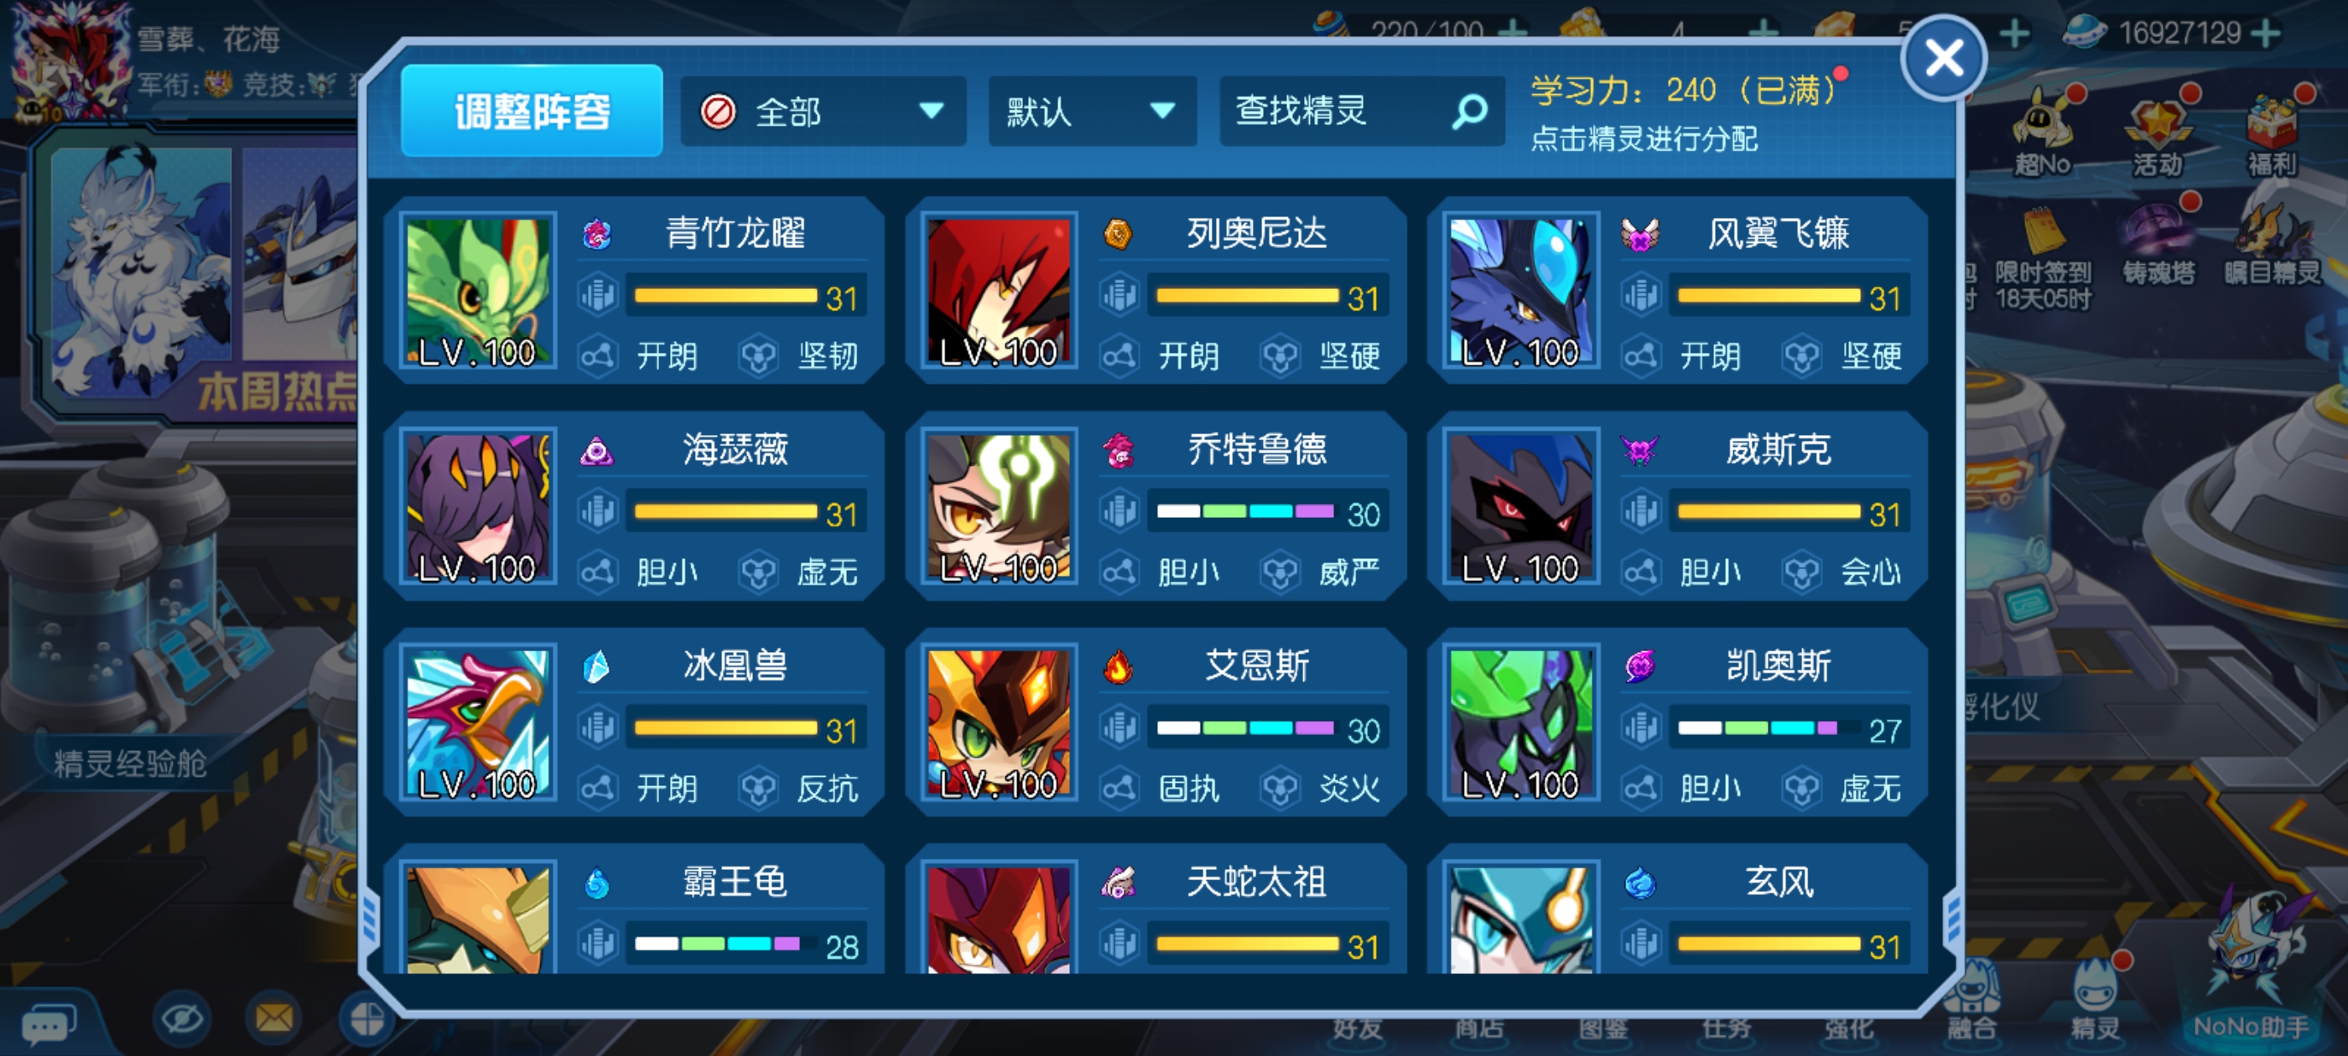The width and height of the screenshot is (2348, 1056).
Task: Close the spirit list panel
Action: click(1943, 59)
